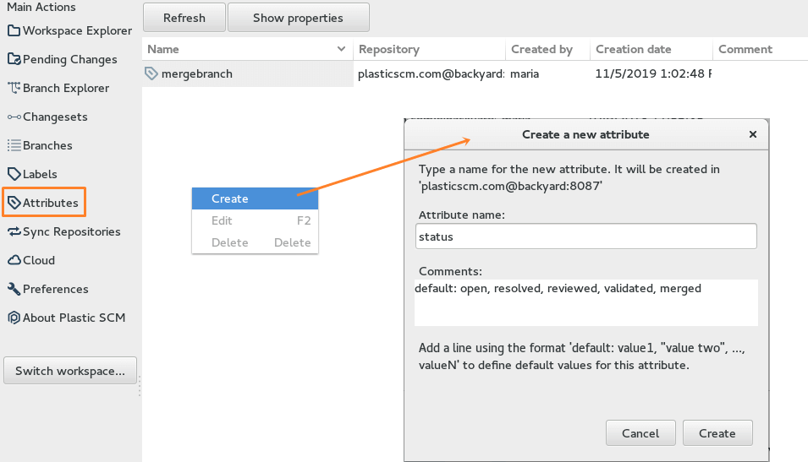The height and width of the screenshot is (462, 808).
Task: Choose Create from the context menu
Action: click(255, 198)
